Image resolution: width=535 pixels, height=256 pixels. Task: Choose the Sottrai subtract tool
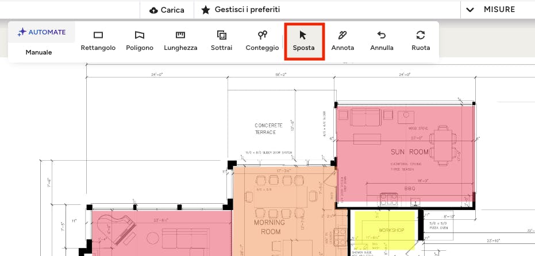(x=221, y=41)
